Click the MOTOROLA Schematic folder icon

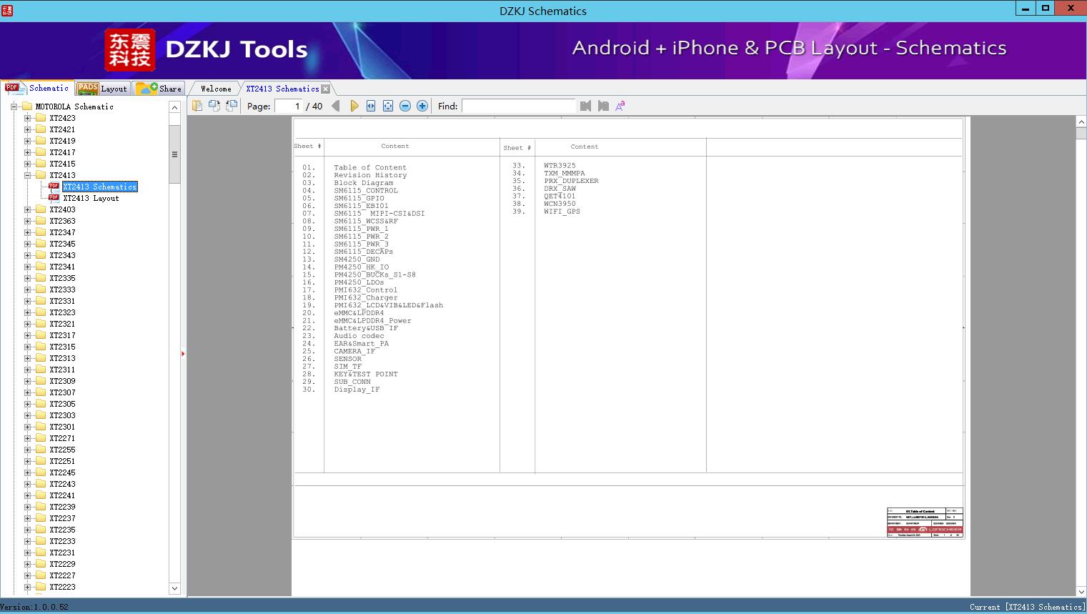coord(27,107)
